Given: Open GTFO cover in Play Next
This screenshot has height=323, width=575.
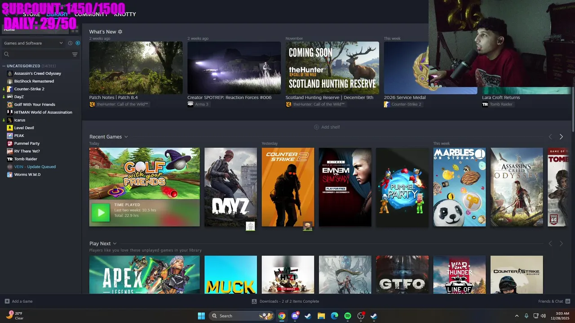Looking at the screenshot, I should click(x=402, y=275).
